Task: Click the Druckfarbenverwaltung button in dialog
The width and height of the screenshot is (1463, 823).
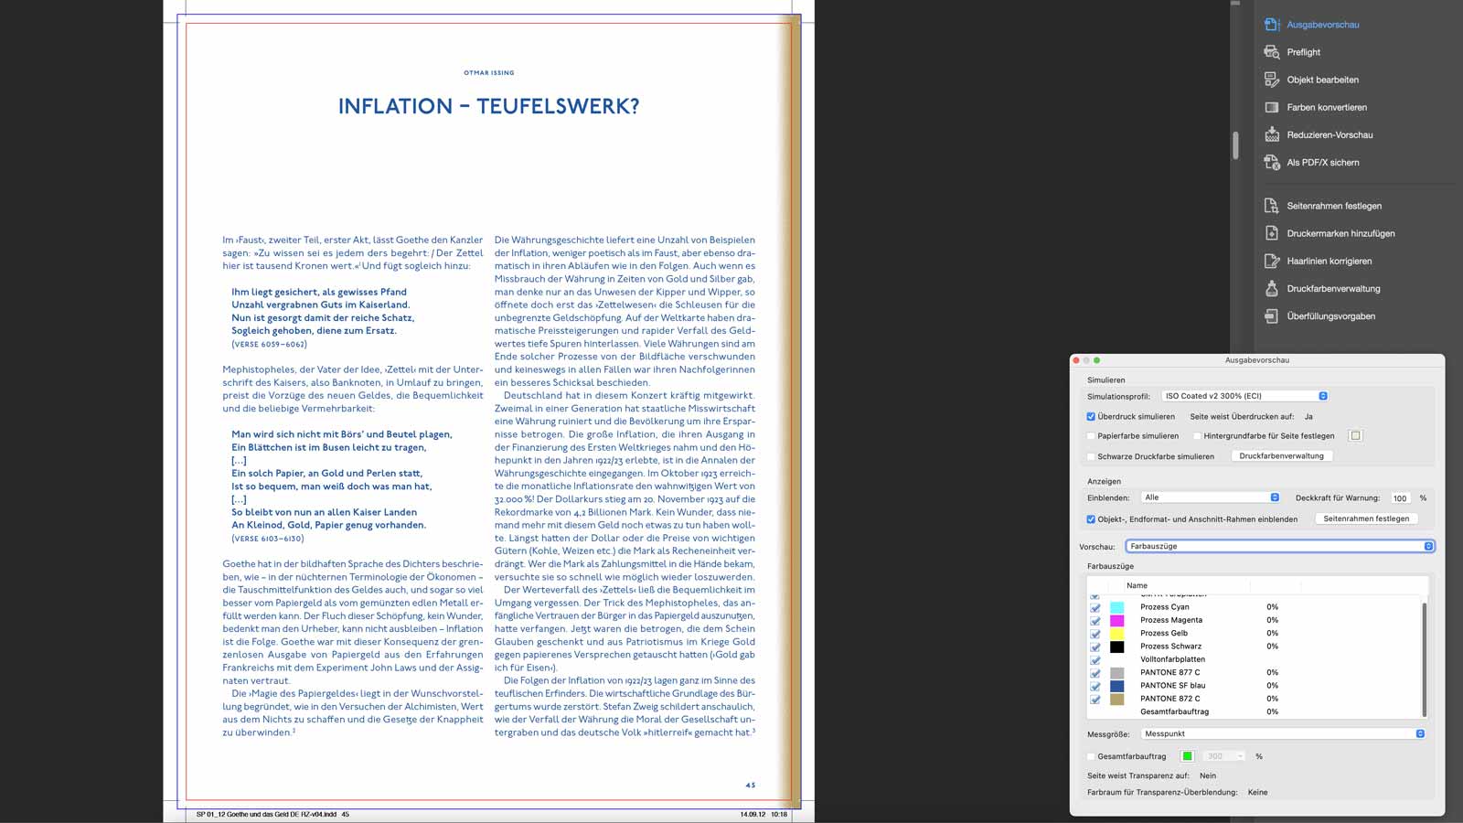Action: pos(1281,456)
